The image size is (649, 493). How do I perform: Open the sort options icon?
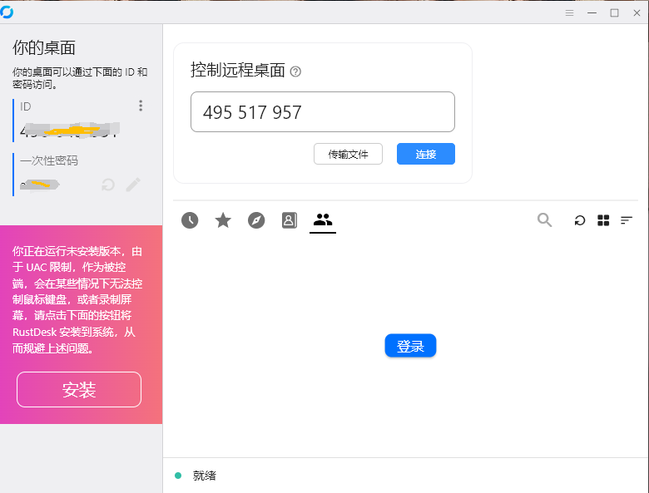(627, 220)
